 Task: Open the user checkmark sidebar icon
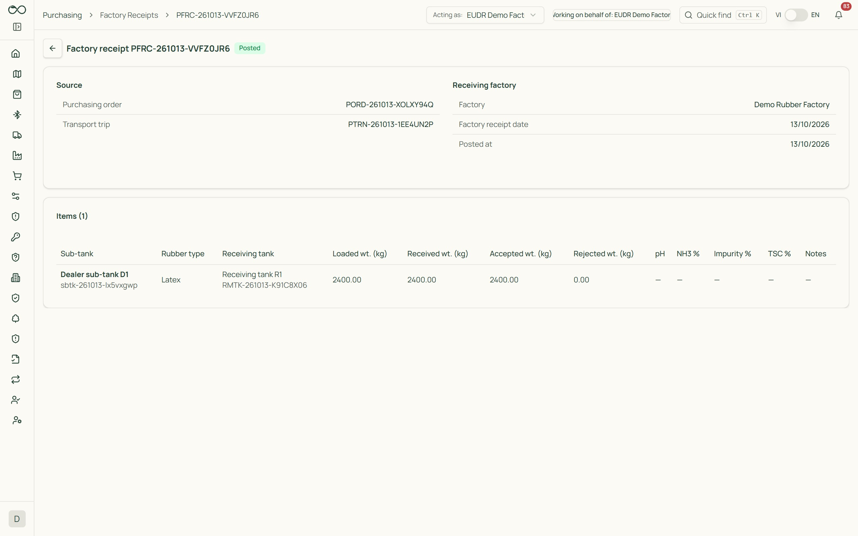16,400
